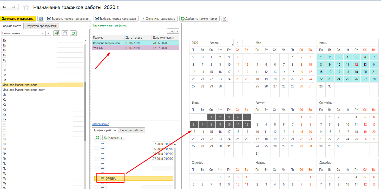Open the Апрель month selector

point(220,43)
